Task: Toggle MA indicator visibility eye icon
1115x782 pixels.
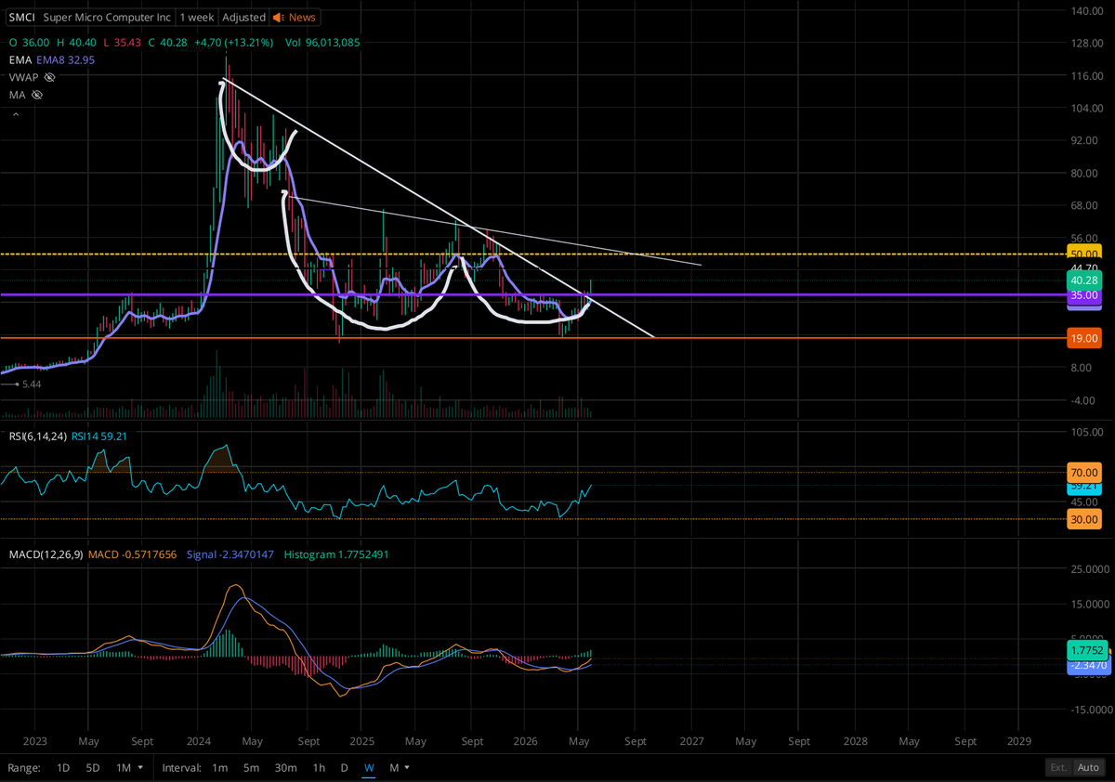Action: pos(37,95)
